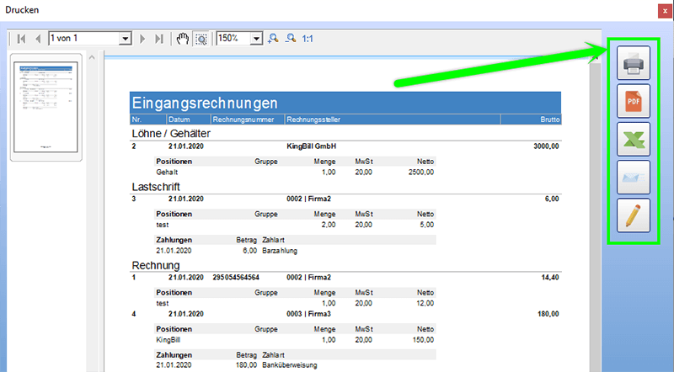Send report by email
The height and width of the screenshot is (372, 674).
[634, 178]
